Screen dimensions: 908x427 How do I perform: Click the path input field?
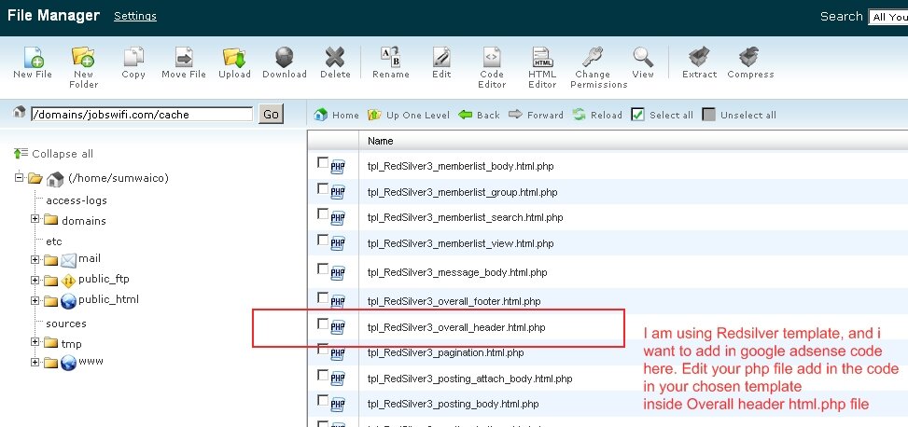[x=142, y=114]
